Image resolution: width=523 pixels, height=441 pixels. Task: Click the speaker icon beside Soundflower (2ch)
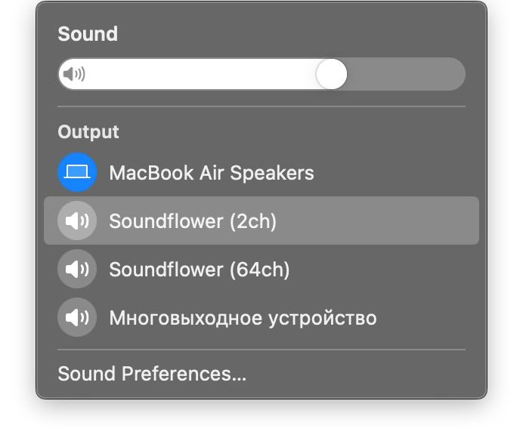[77, 221]
